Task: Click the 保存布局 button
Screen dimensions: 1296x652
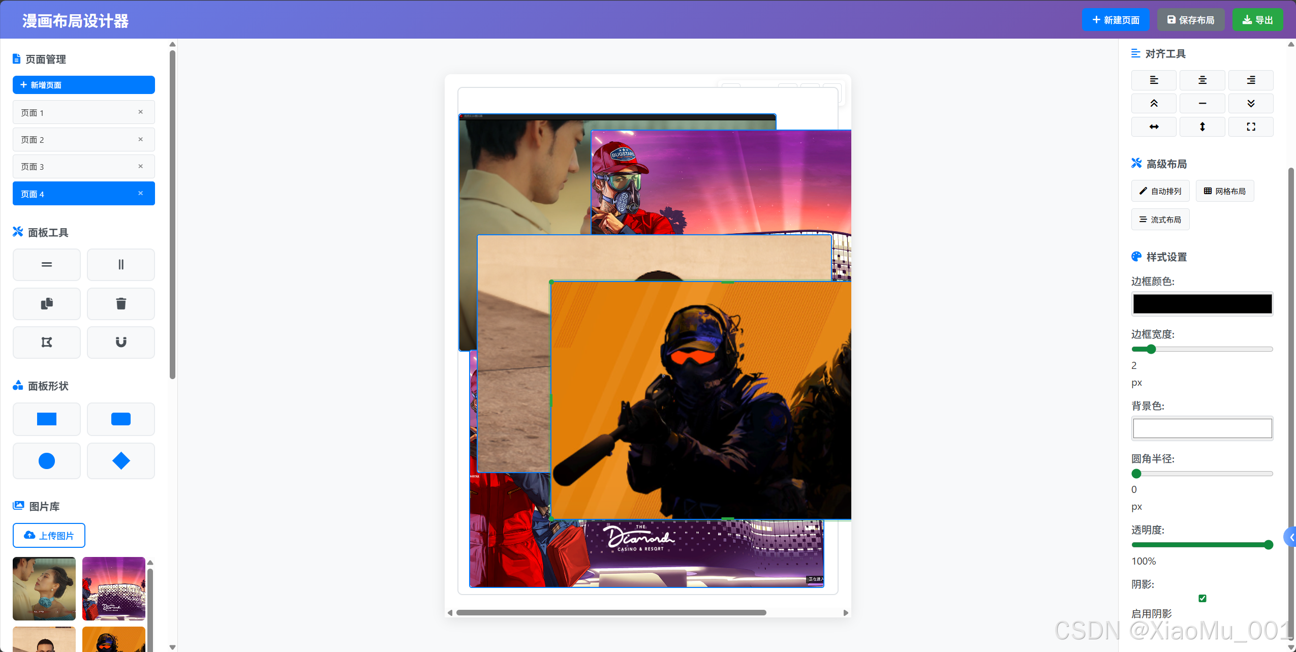Action: pos(1191,20)
